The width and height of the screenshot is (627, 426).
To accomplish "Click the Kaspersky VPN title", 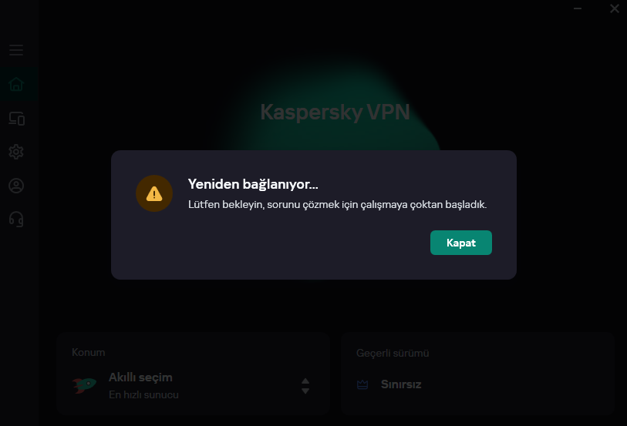I will tap(335, 112).
